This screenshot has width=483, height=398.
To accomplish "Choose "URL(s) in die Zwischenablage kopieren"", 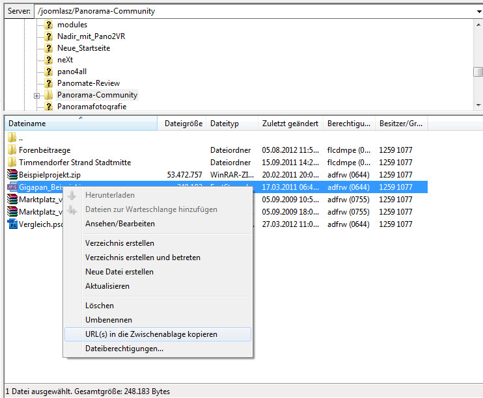I will pos(151,334).
